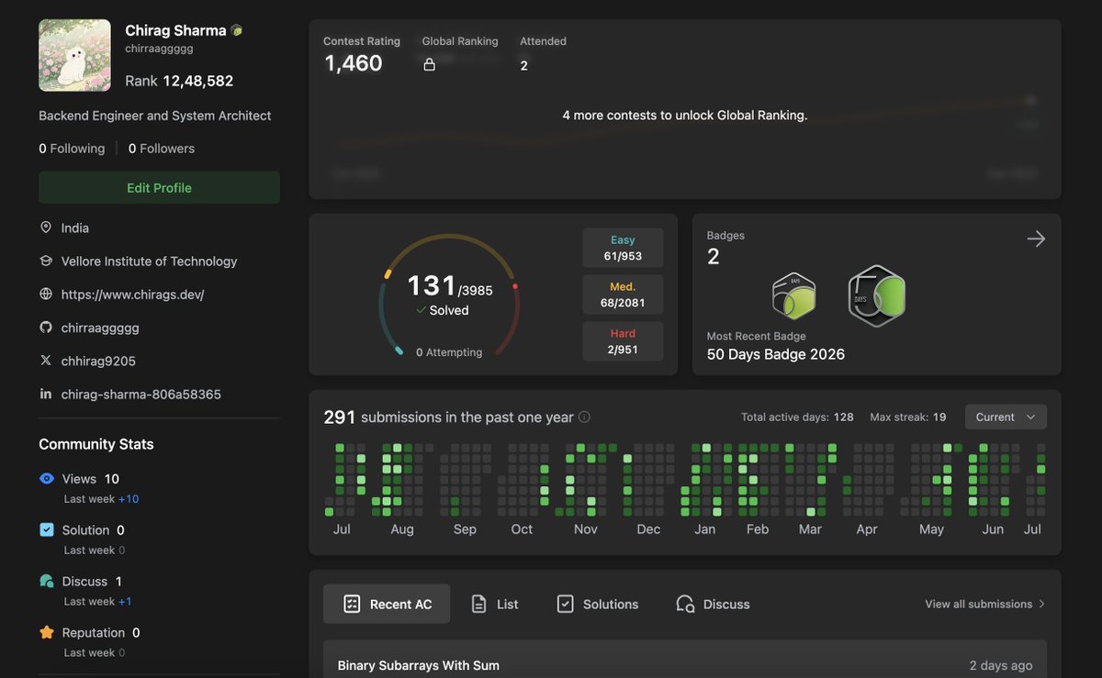
Task: Click the Total active days: 128 label
Action: pos(798,417)
